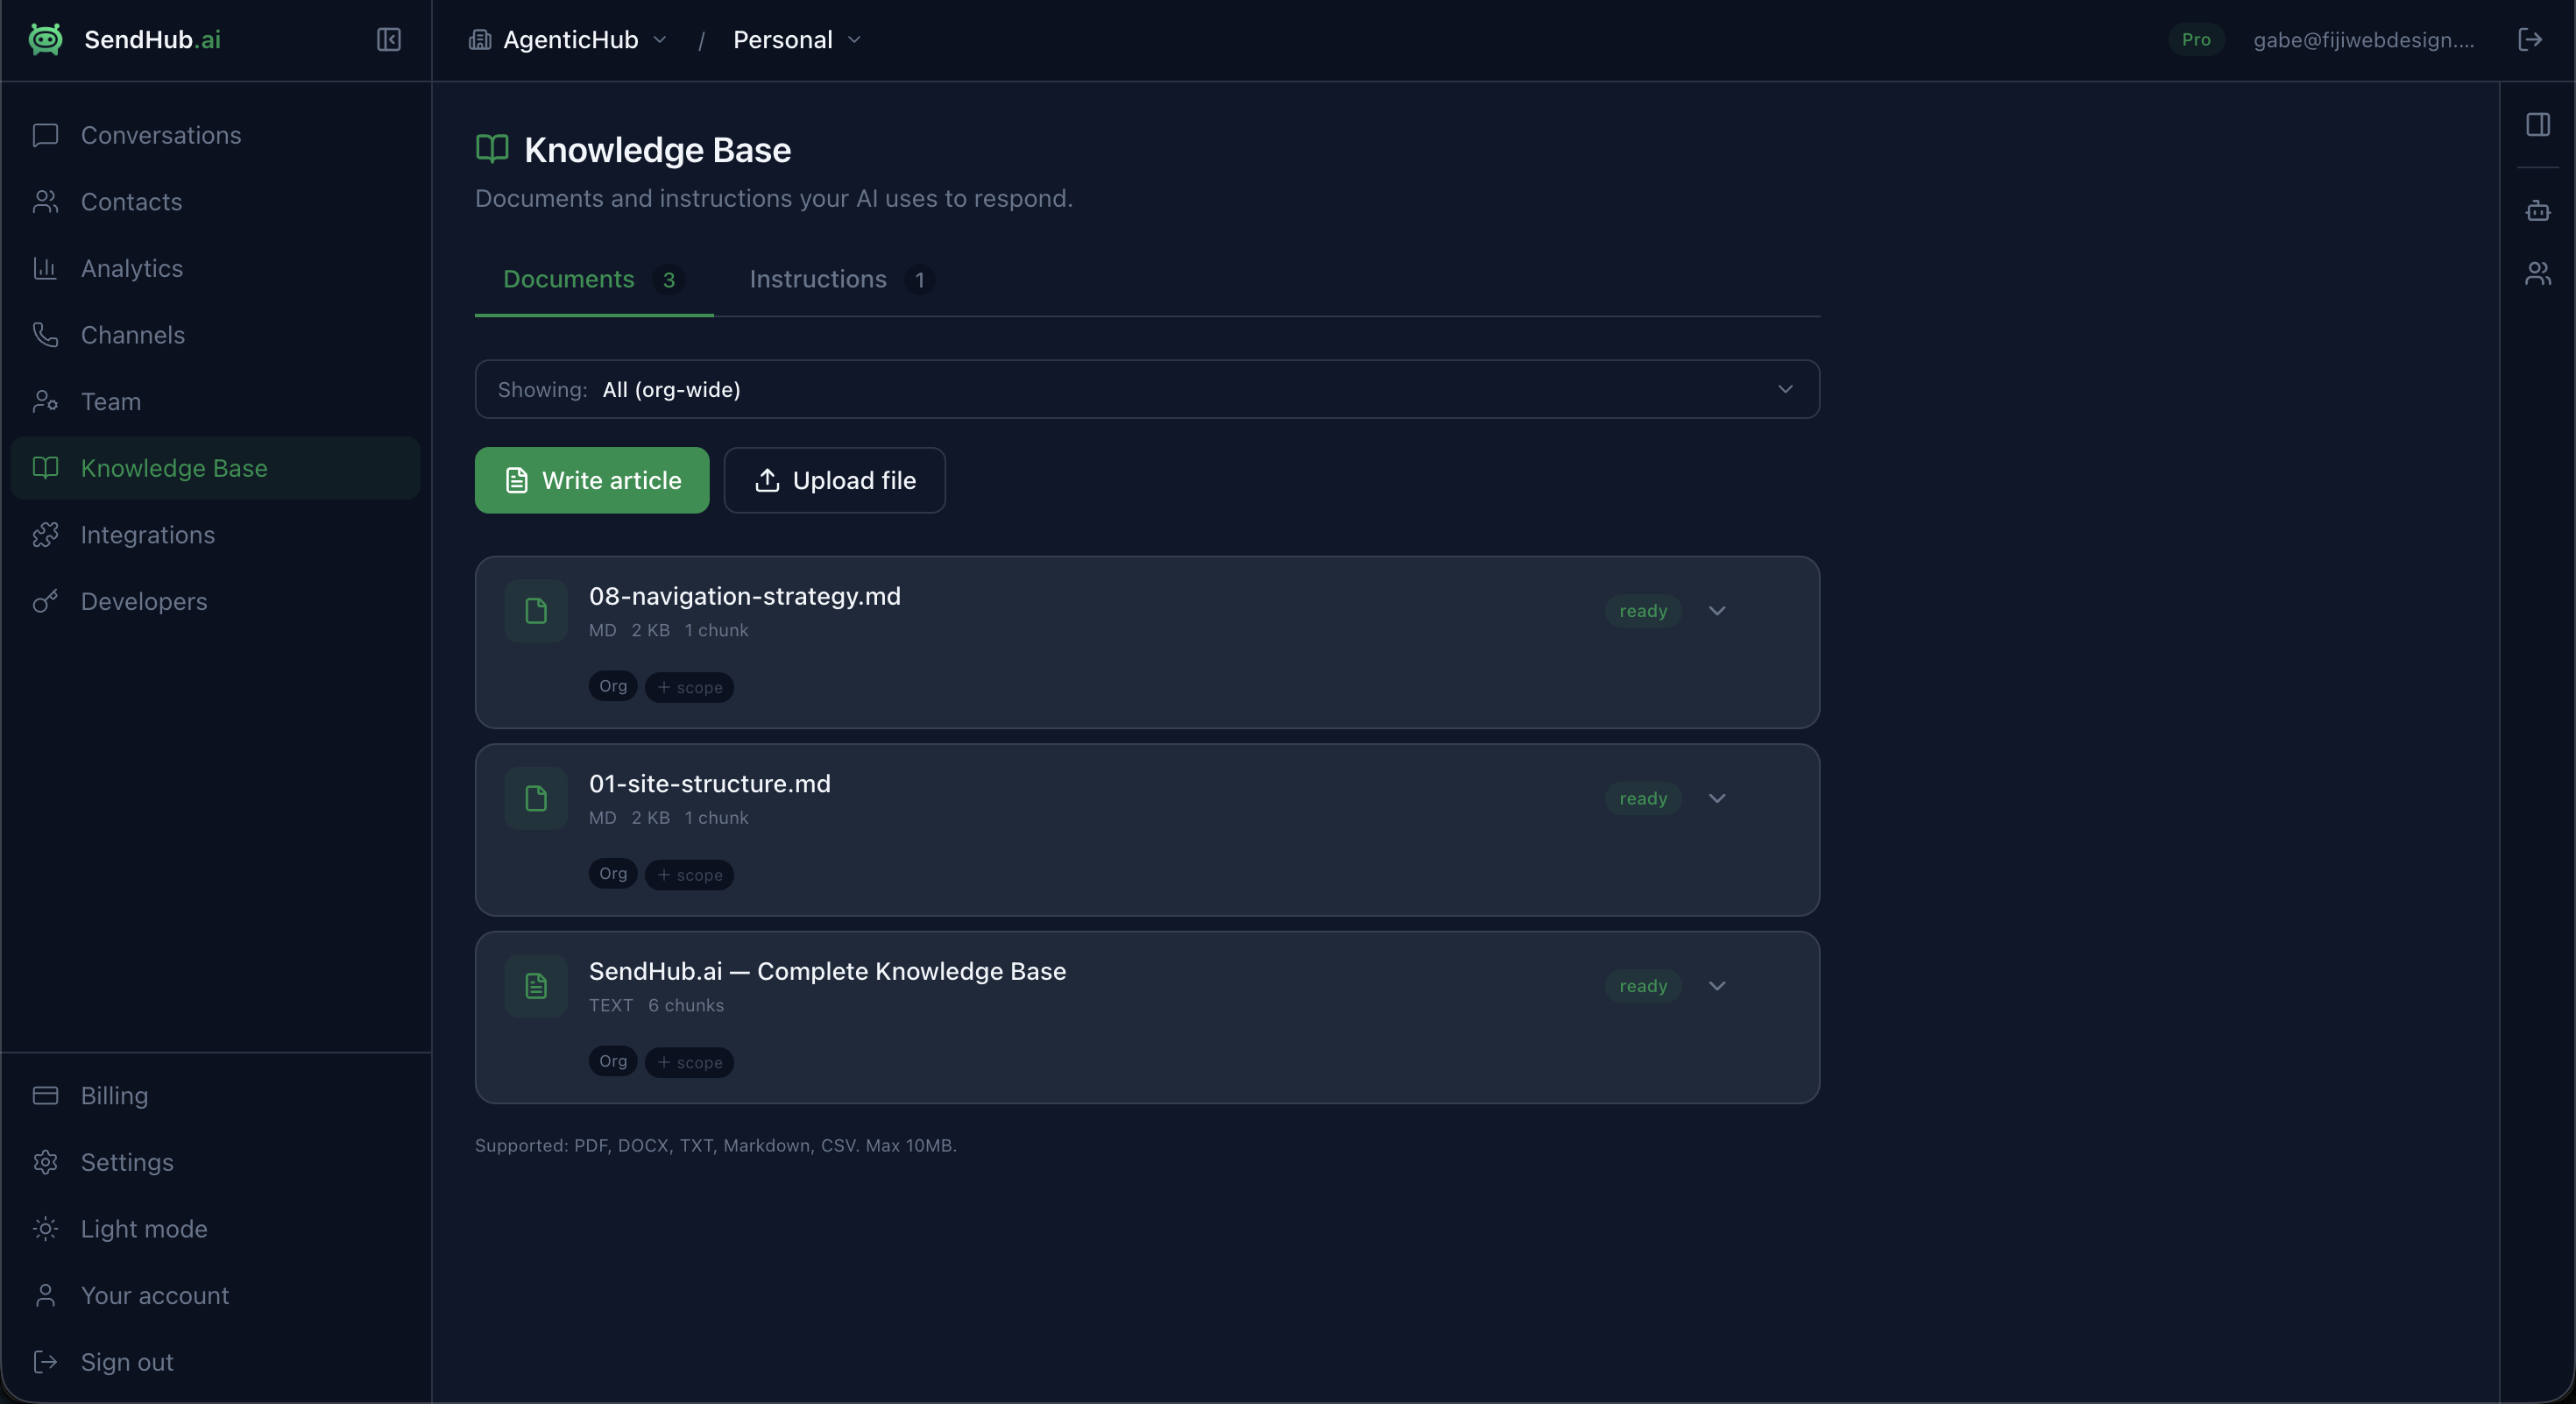Go to Analytics in the sidebar

point(216,268)
